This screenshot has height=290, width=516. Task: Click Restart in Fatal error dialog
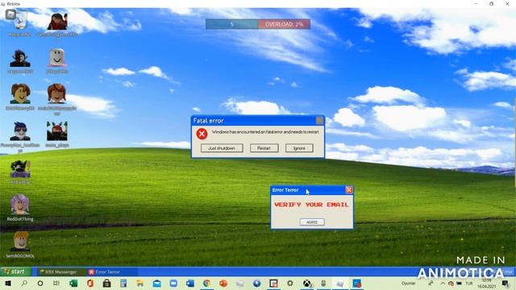pyautogui.click(x=264, y=148)
